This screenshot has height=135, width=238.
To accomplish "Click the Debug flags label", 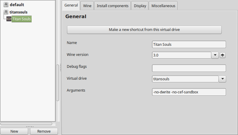I will pyautogui.click(x=76, y=66).
